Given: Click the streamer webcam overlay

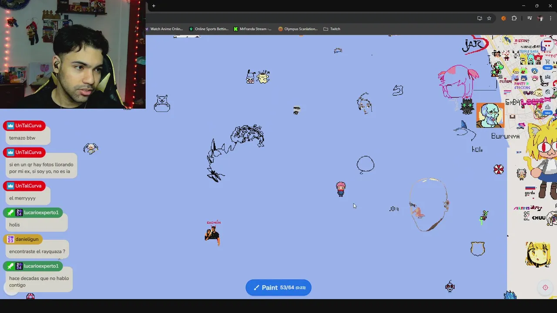Looking at the screenshot, I should click(73, 54).
